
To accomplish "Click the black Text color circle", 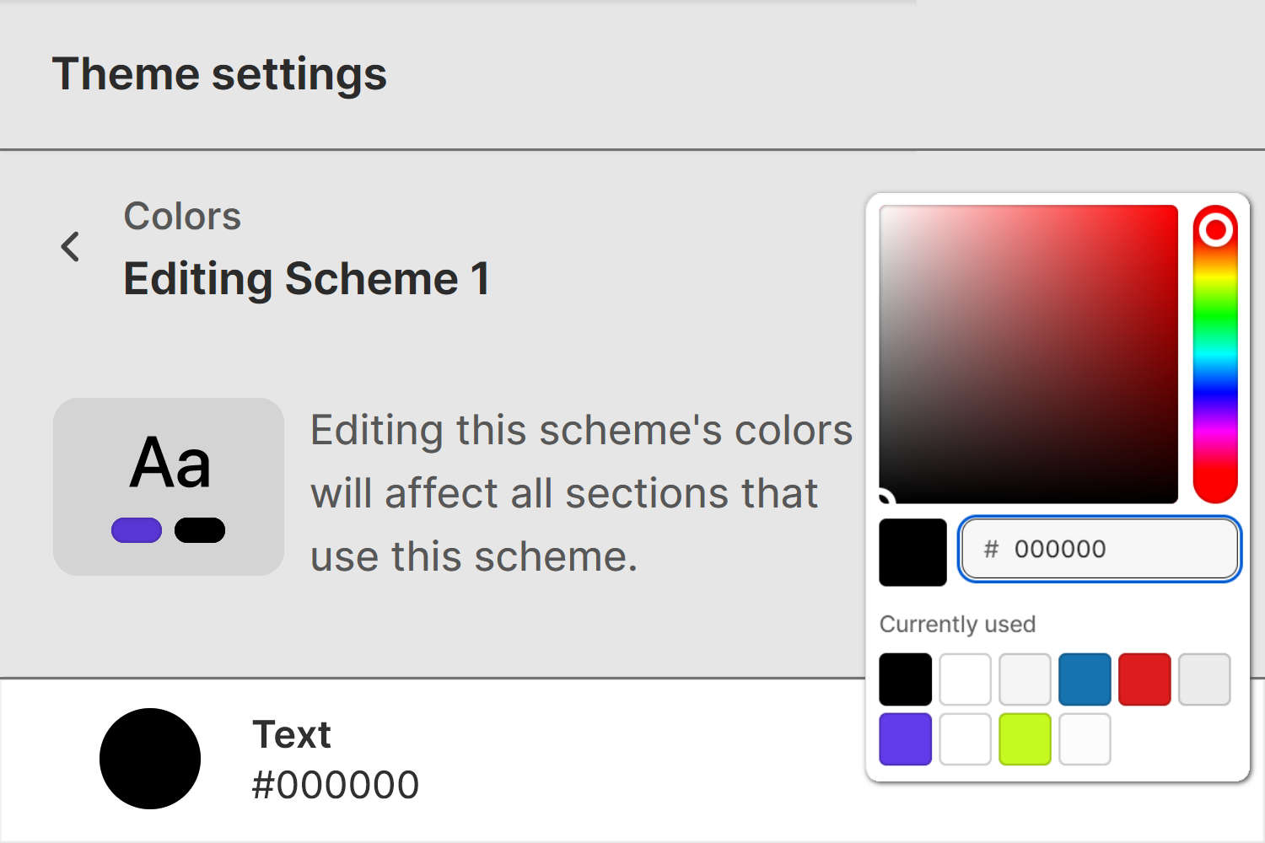I will (x=149, y=758).
